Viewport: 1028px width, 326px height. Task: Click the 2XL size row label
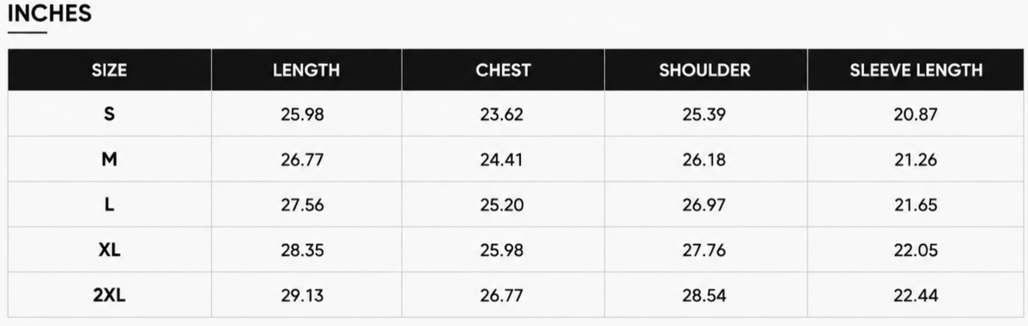(x=109, y=295)
